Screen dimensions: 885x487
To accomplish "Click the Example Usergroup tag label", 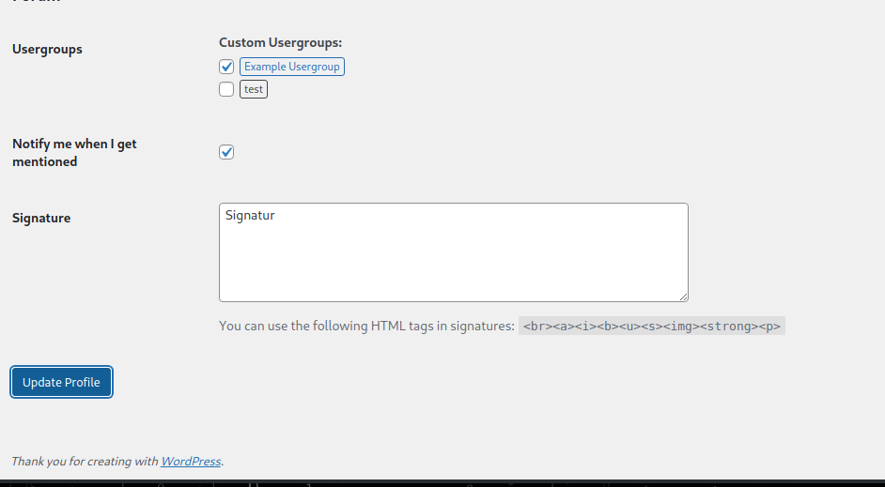I will [292, 67].
